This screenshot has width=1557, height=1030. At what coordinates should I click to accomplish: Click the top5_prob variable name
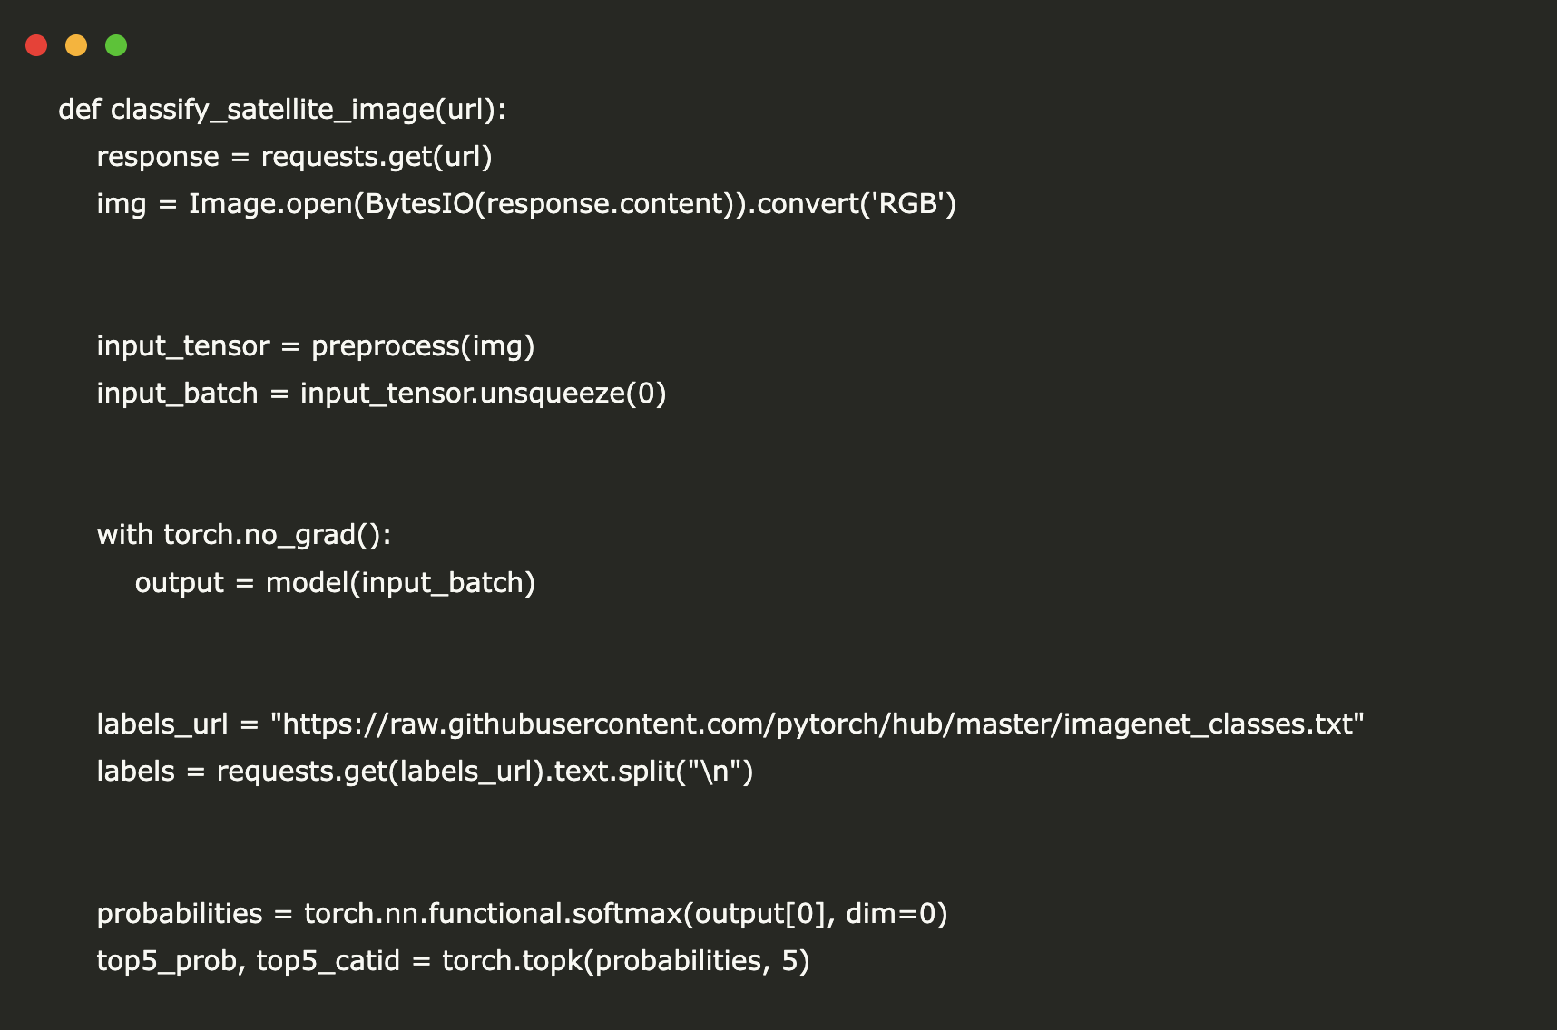point(167,961)
